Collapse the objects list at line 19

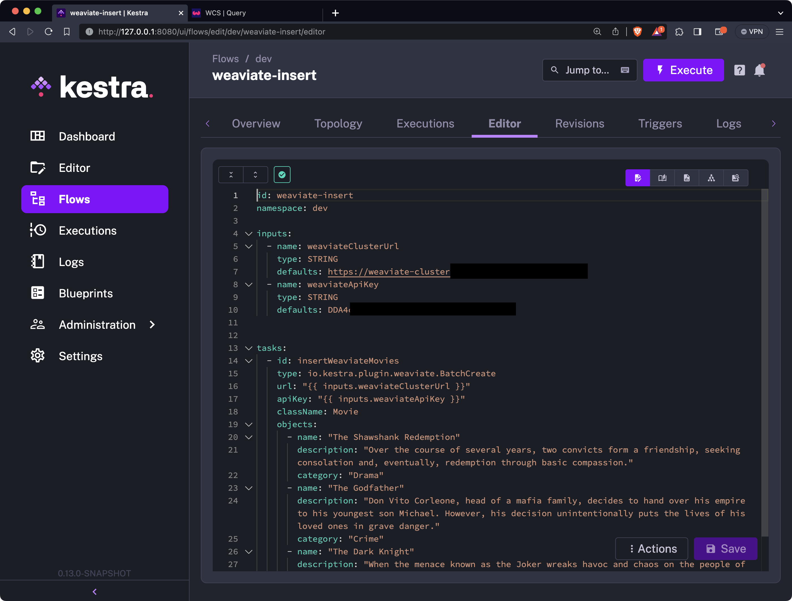[x=249, y=424]
